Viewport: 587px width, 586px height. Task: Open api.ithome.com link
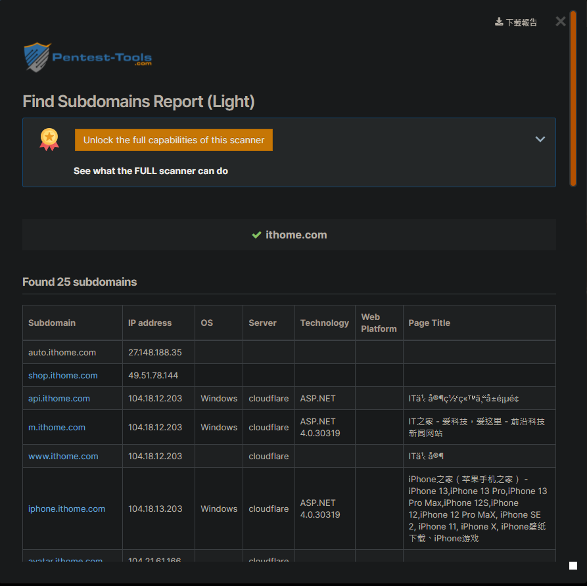pyautogui.click(x=59, y=399)
